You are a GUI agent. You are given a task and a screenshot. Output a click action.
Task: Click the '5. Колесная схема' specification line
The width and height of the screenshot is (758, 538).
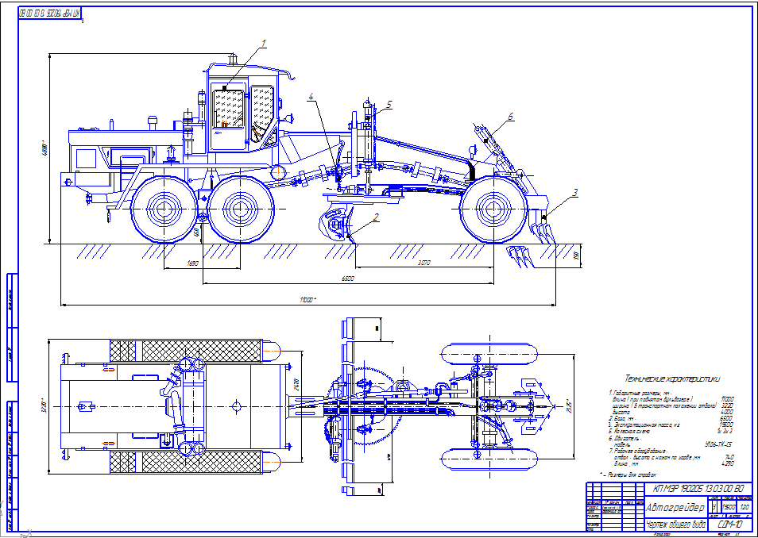(x=629, y=431)
